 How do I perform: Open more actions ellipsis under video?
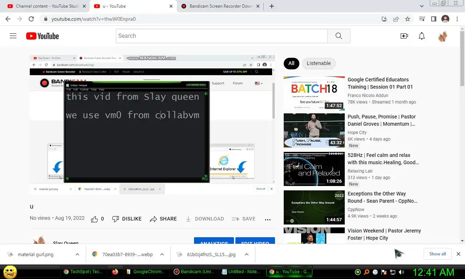(268, 219)
